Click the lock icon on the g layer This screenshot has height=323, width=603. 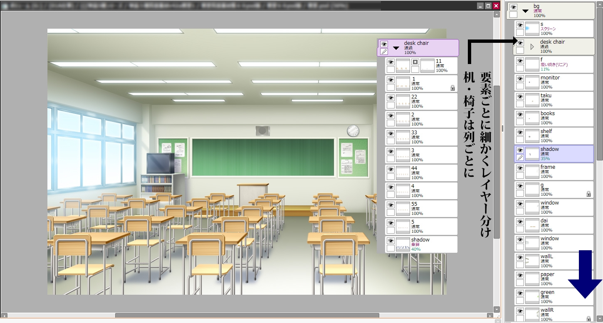tap(589, 194)
